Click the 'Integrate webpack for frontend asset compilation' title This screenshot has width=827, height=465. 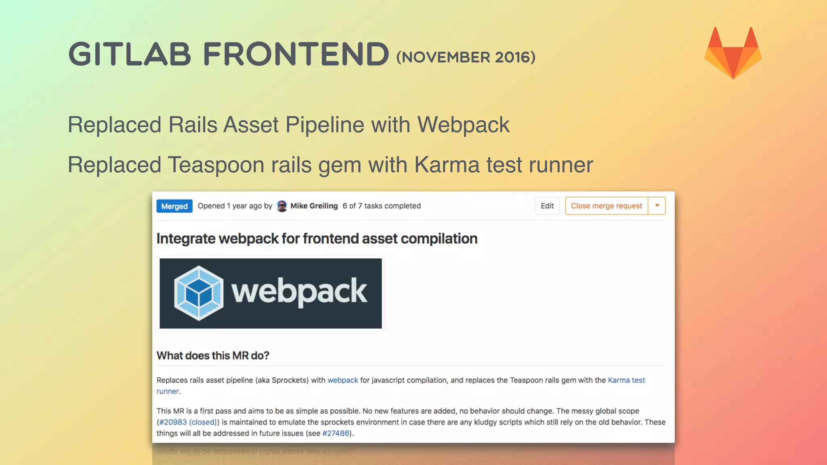(317, 239)
